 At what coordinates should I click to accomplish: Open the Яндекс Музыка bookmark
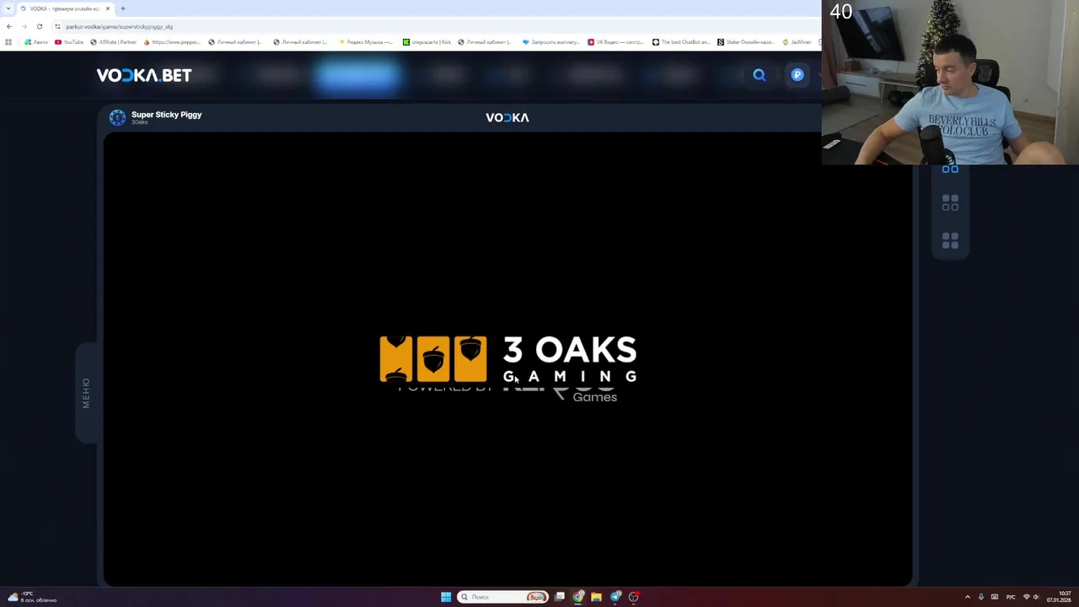click(x=366, y=42)
